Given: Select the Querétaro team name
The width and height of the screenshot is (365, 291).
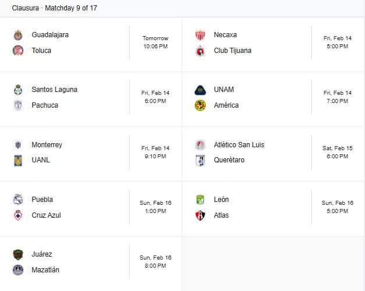Looking at the screenshot, I should (x=229, y=160).
